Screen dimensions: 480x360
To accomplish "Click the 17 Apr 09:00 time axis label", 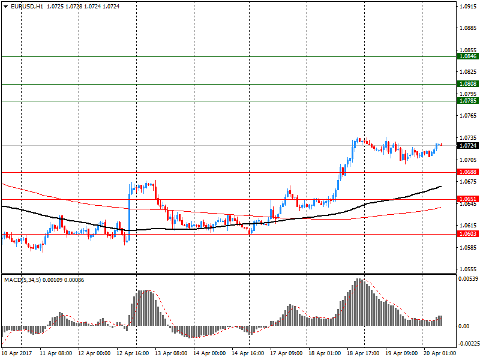I will pos(286,353).
